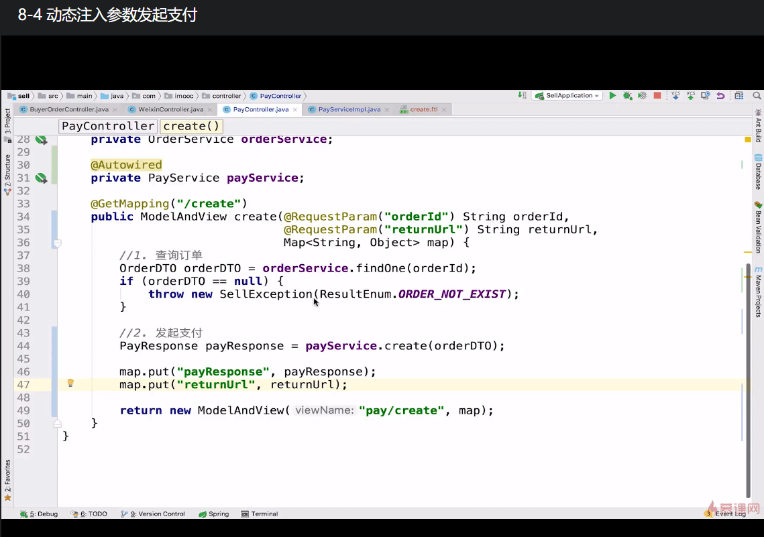Close the WeixinController.java tab
This screenshot has height=537, width=764.
[210, 110]
